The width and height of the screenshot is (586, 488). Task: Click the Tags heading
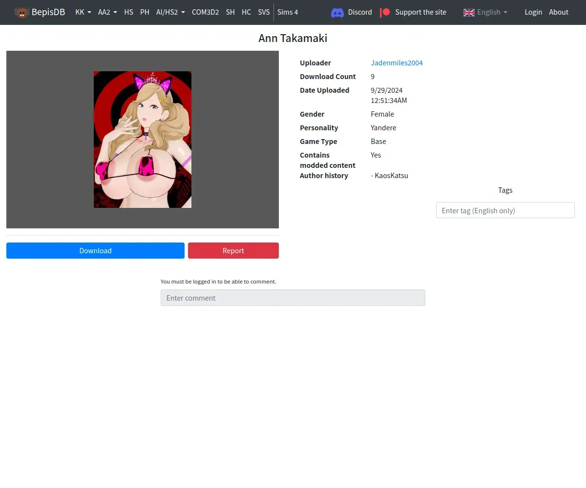point(505,190)
